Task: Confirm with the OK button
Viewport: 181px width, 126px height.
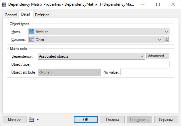Action: (86, 119)
